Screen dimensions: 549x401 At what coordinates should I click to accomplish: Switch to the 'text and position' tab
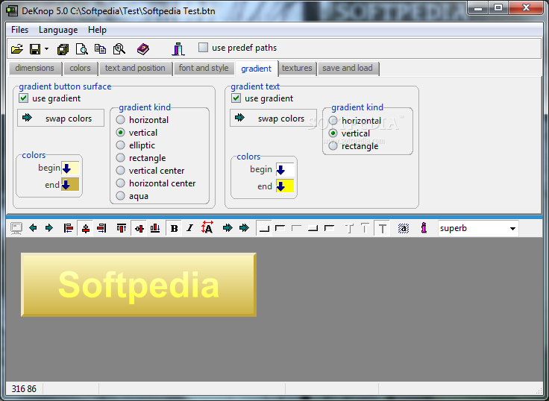pos(135,68)
